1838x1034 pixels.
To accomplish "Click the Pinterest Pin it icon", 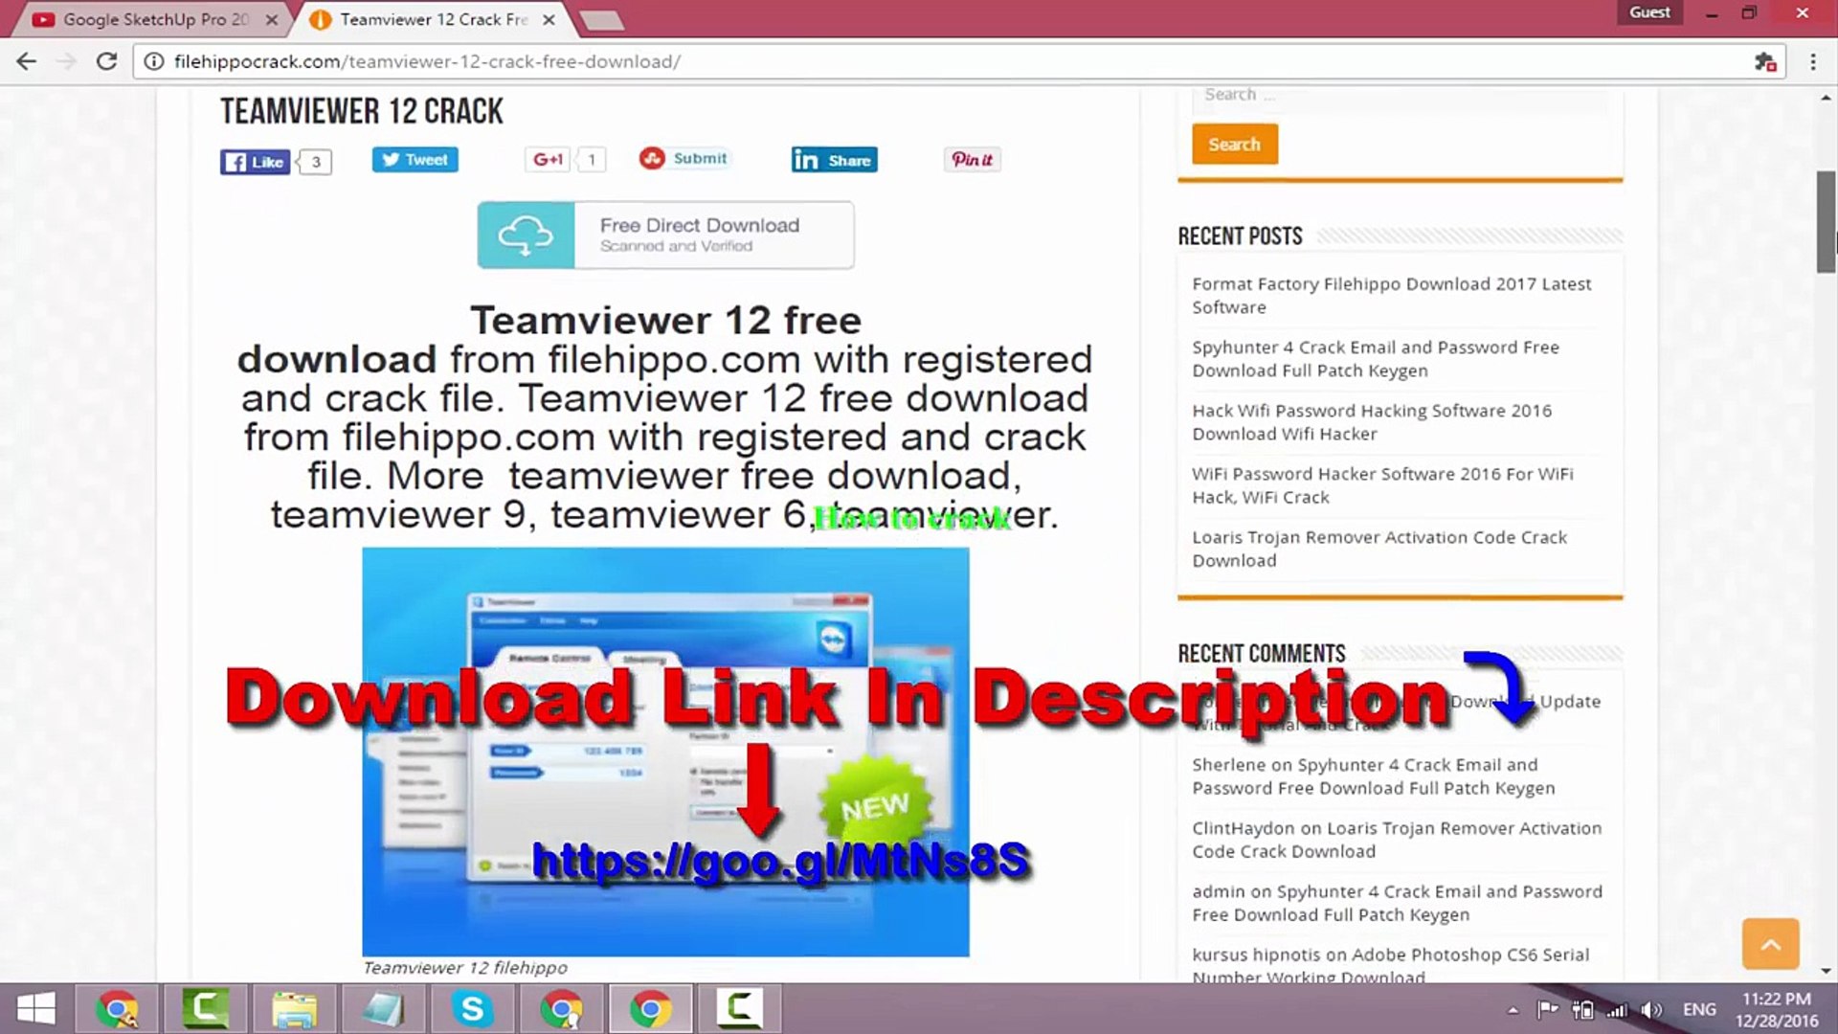I will [x=972, y=159].
